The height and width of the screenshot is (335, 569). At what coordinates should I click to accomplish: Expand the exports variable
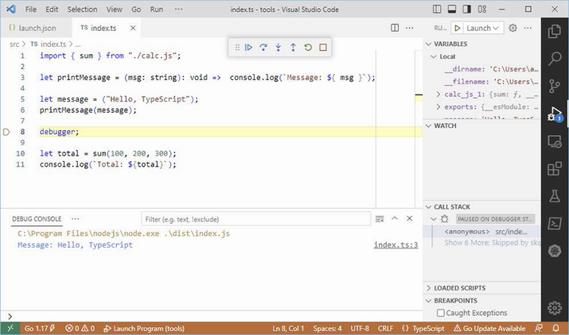[438, 107]
